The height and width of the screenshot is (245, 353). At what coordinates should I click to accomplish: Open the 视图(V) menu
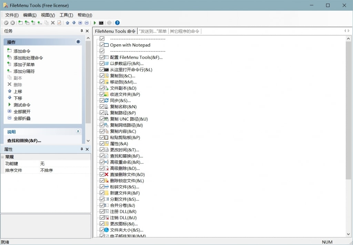click(48, 15)
